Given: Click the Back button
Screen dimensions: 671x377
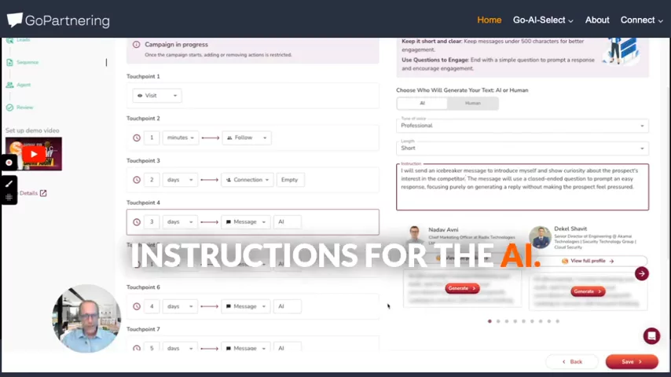Looking at the screenshot, I should point(572,361).
